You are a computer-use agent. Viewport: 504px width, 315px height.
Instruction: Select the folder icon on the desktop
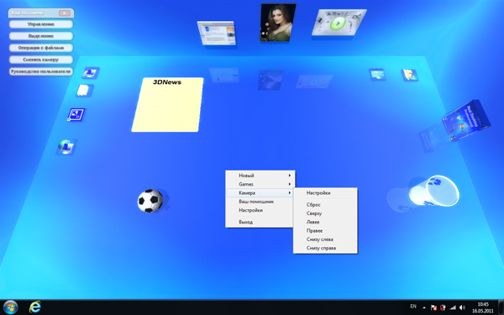tap(410, 75)
